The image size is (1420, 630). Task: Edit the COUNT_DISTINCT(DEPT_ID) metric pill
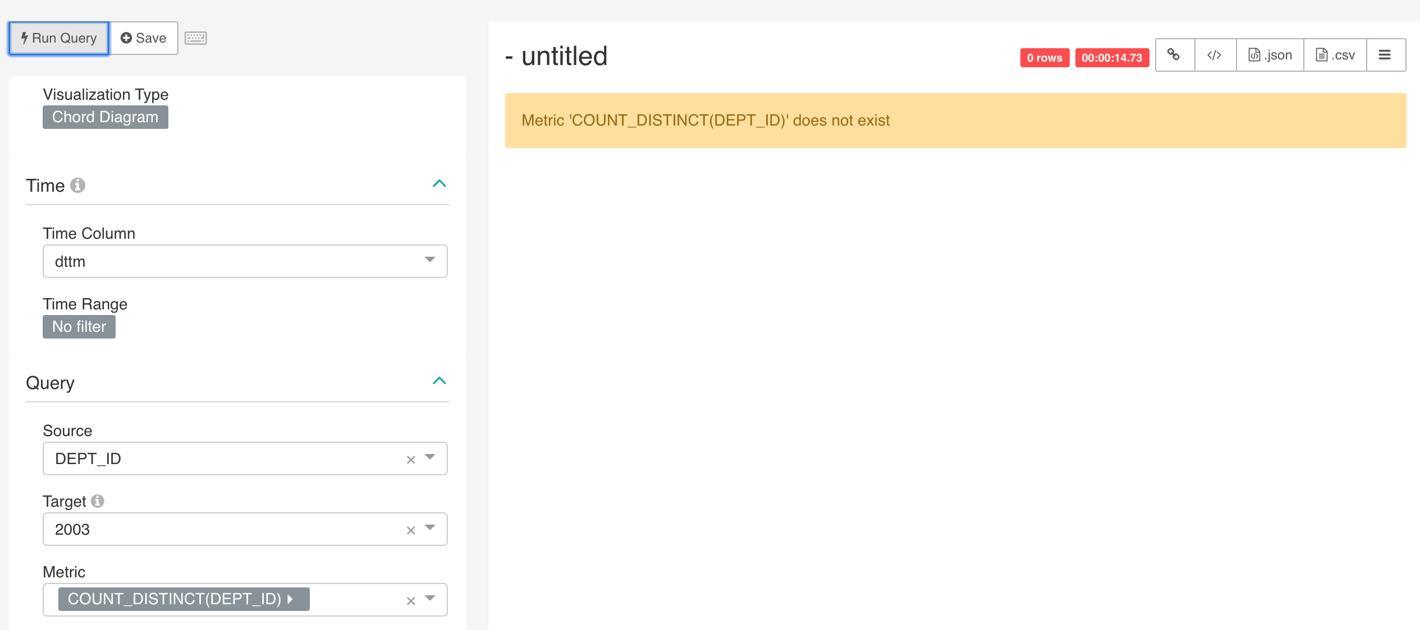click(183, 599)
